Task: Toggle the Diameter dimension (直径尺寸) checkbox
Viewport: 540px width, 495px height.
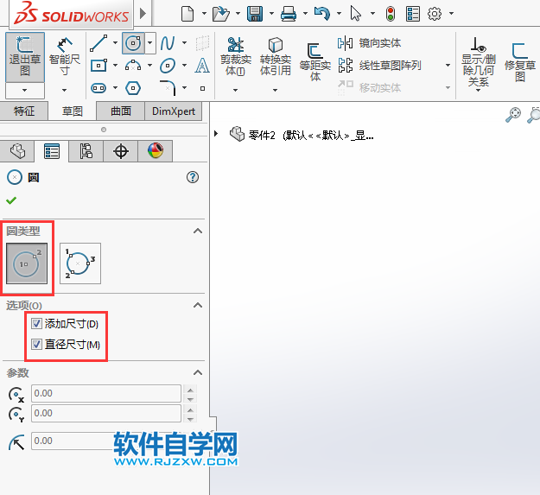Action: pyautogui.click(x=36, y=344)
